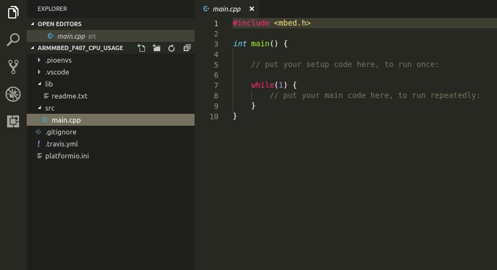Click C++ icon of main.cpp in Open Editors
This screenshot has height=270, width=497.
point(50,36)
